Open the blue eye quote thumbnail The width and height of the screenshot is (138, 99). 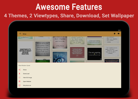(60, 57)
